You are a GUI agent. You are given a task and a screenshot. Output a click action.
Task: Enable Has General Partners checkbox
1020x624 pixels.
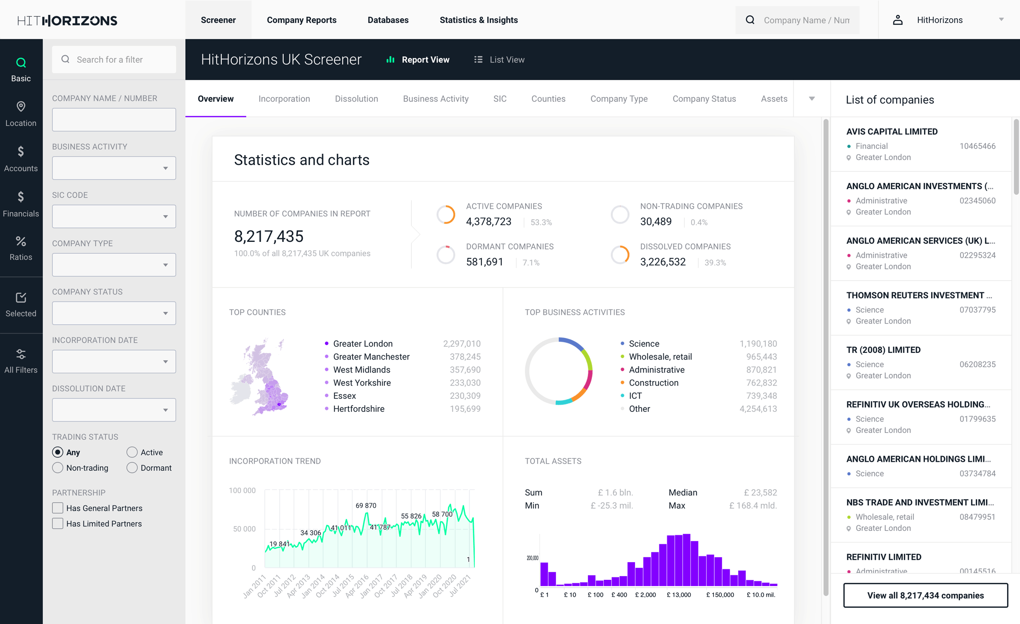point(58,508)
